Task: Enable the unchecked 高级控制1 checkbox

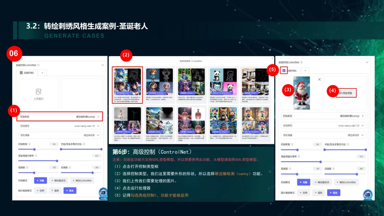Action: (21, 73)
